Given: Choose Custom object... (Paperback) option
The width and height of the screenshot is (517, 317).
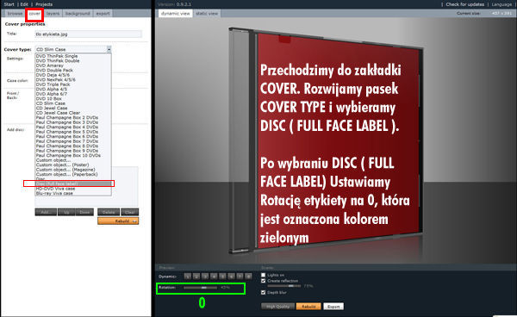Looking at the screenshot, I should 67,174.
